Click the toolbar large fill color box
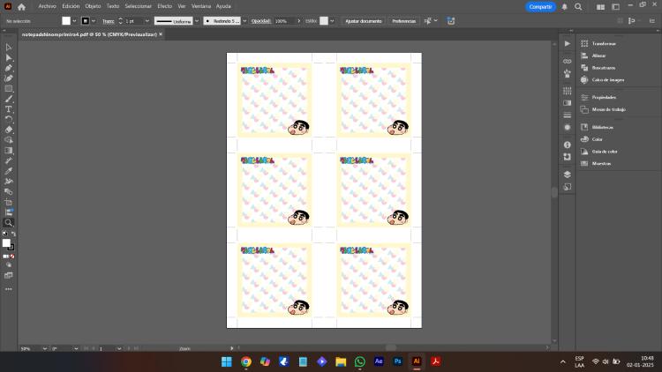 click(6, 243)
